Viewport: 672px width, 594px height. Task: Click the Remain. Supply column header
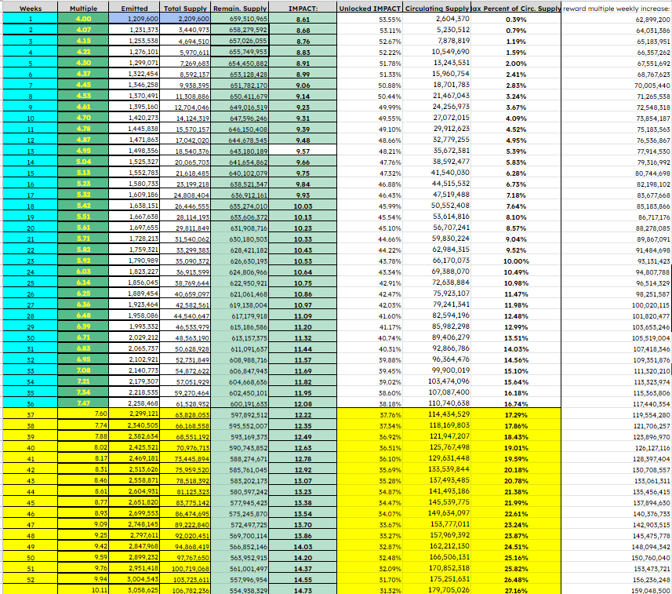(241, 7)
